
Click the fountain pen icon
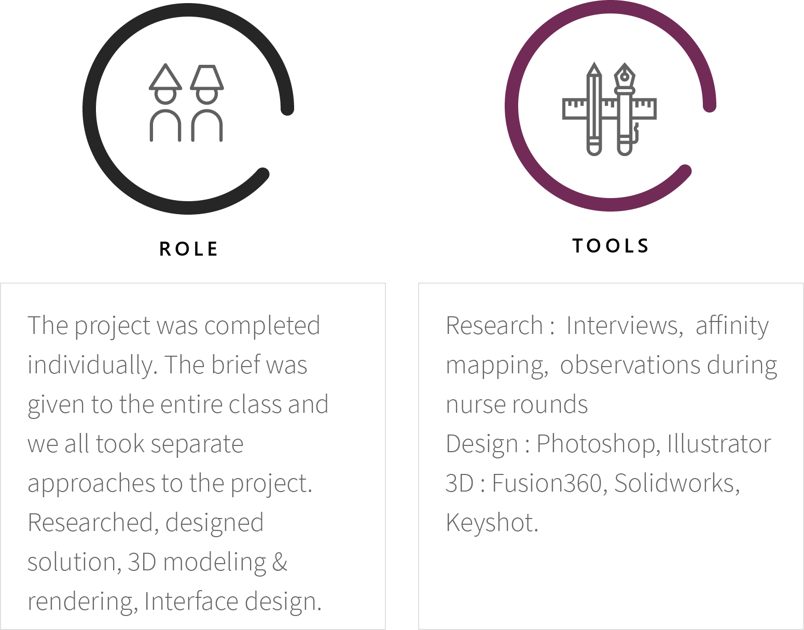[x=625, y=108]
